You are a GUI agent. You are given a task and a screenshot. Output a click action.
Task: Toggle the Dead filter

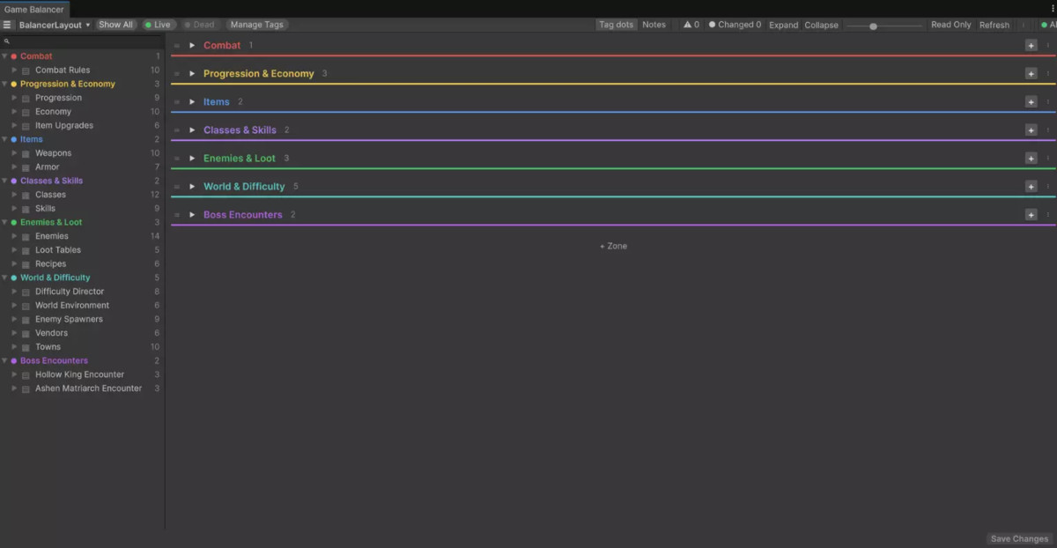[x=199, y=25]
